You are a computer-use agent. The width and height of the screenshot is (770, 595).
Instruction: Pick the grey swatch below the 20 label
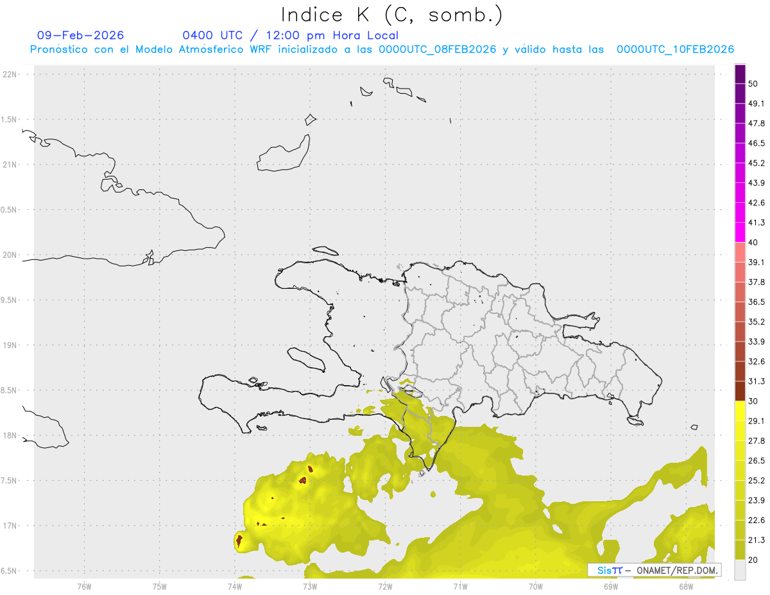coord(740,569)
